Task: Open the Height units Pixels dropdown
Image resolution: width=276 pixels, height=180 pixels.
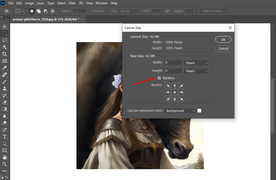Action: (x=196, y=71)
